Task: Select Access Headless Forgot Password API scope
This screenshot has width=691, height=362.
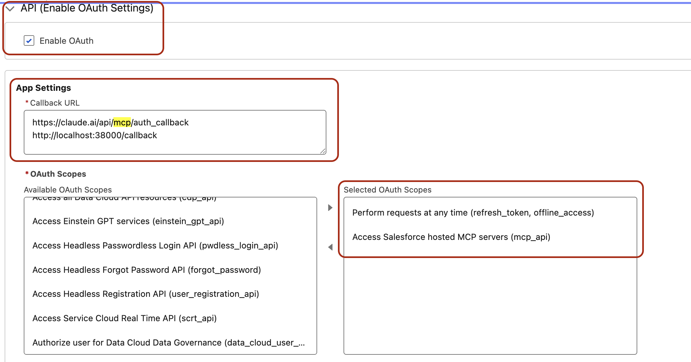Action: pyautogui.click(x=147, y=270)
